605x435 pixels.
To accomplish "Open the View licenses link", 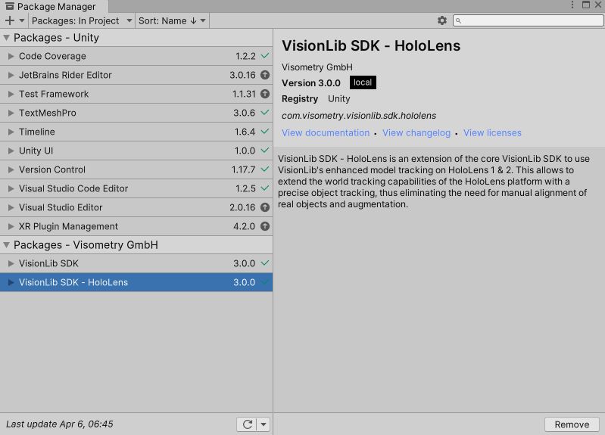I will coord(492,133).
